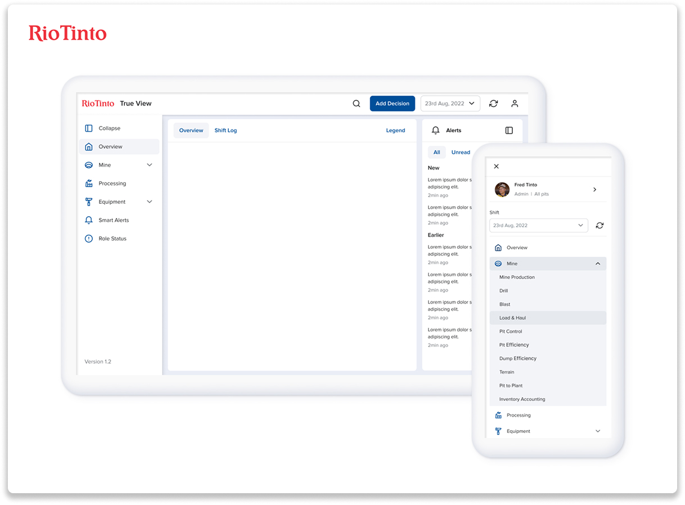685x505 pixels.
Task: Click the refresh icon in tablet header
Action: click(x=493, y=104)
